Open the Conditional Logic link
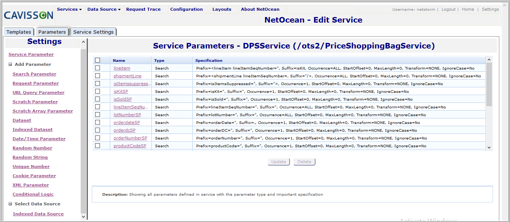The width and height of the screenshot is (510, 222). (33, 194)
